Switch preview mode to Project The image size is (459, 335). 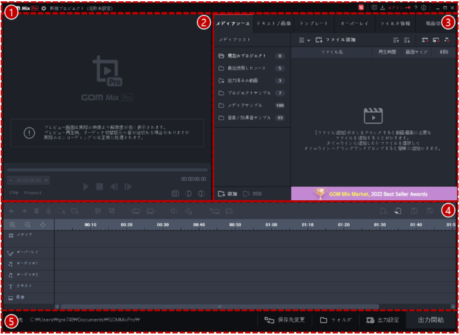click(32, 192)
